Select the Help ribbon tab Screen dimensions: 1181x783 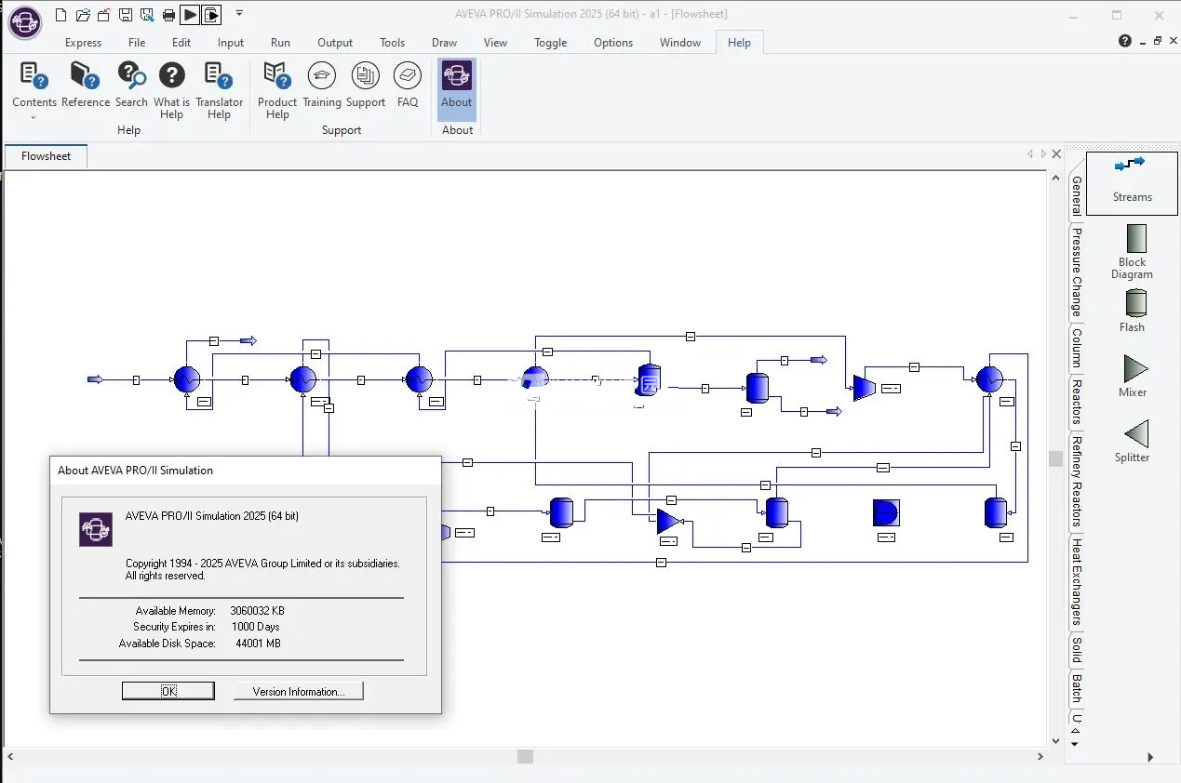[x=740, y=43]
